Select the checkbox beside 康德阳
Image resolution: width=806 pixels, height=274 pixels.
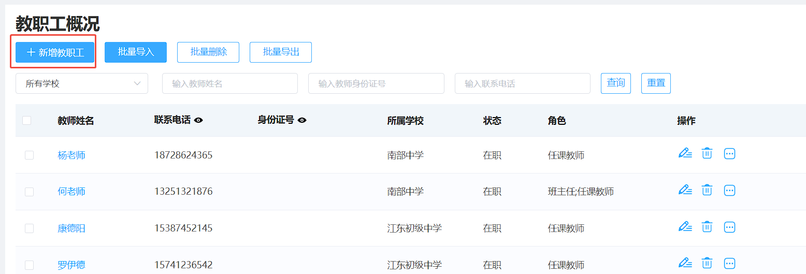pyautogui.click(x=29, y=228)
